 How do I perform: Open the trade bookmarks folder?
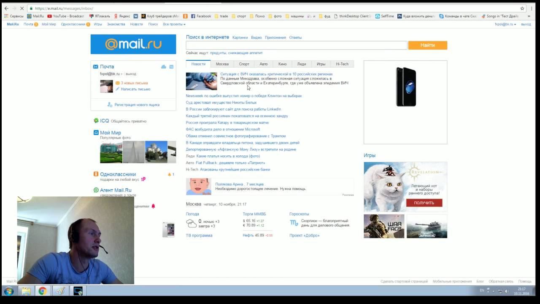221,16
